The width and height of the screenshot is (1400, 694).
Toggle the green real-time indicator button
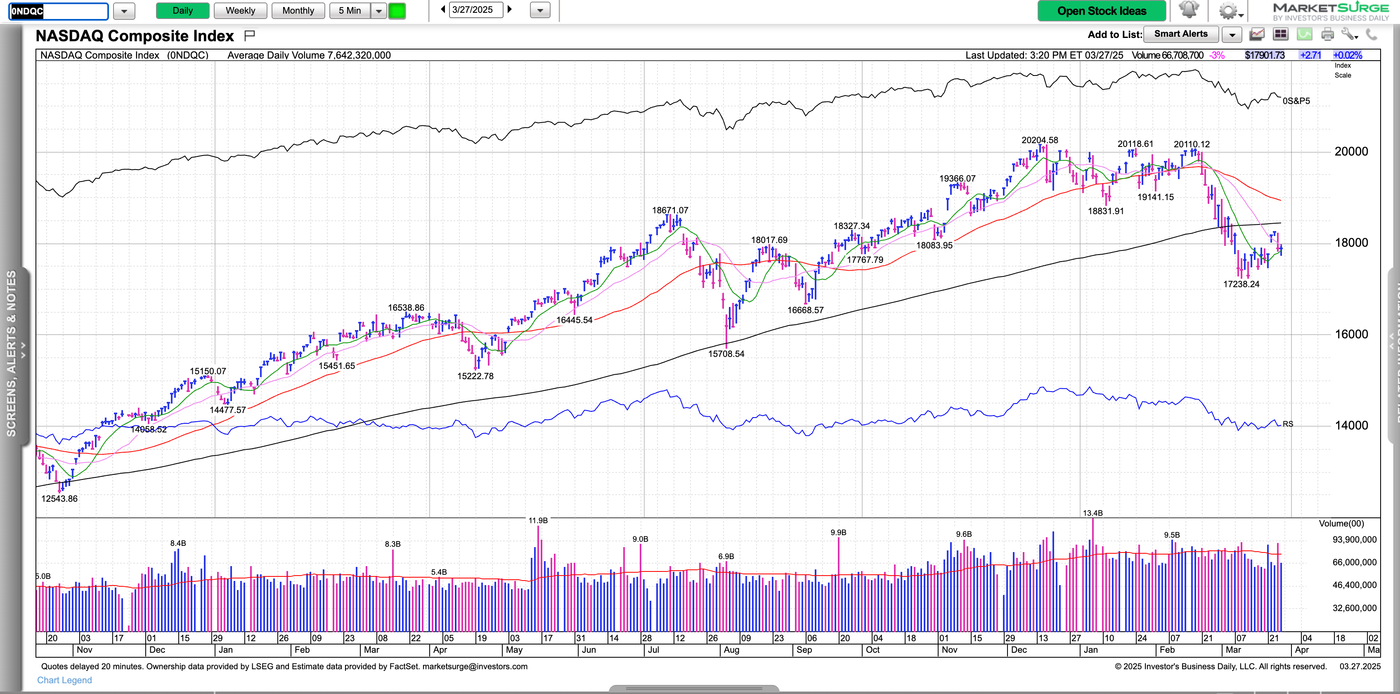(397, 10)
